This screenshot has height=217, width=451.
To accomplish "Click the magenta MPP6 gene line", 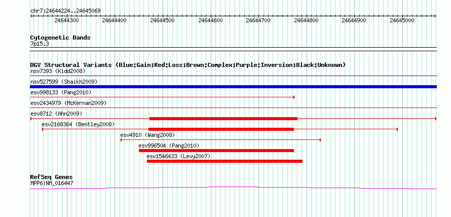I will click(x=233, y=188).
